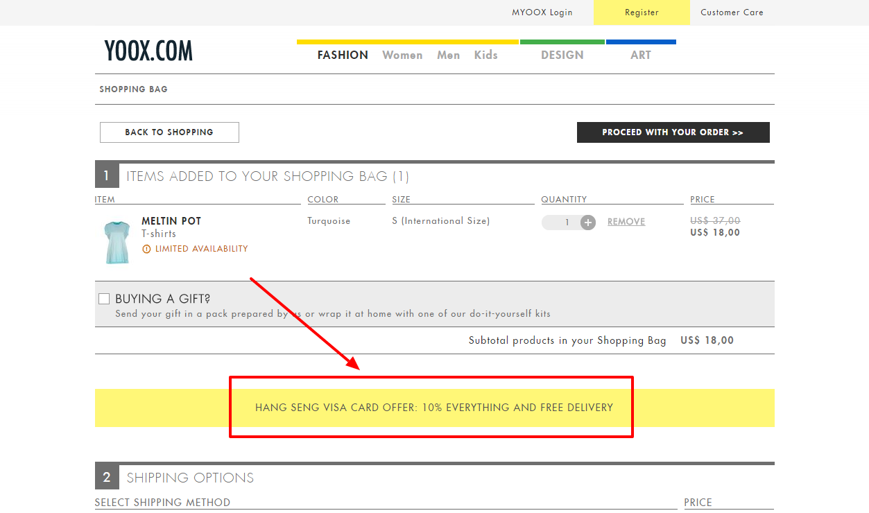Check the Buying a Gift checkbox
Screen dimensions: 869x513
104,299
